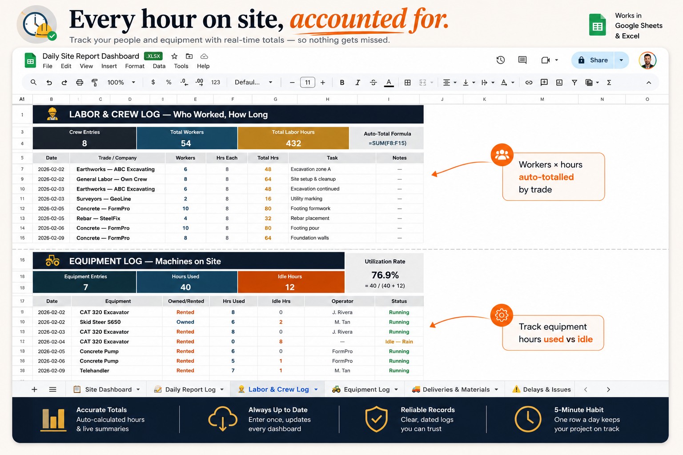
Task: Redo the last action
Action: pos(64,82)
